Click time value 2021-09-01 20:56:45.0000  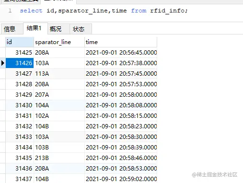tap(121, 53)
